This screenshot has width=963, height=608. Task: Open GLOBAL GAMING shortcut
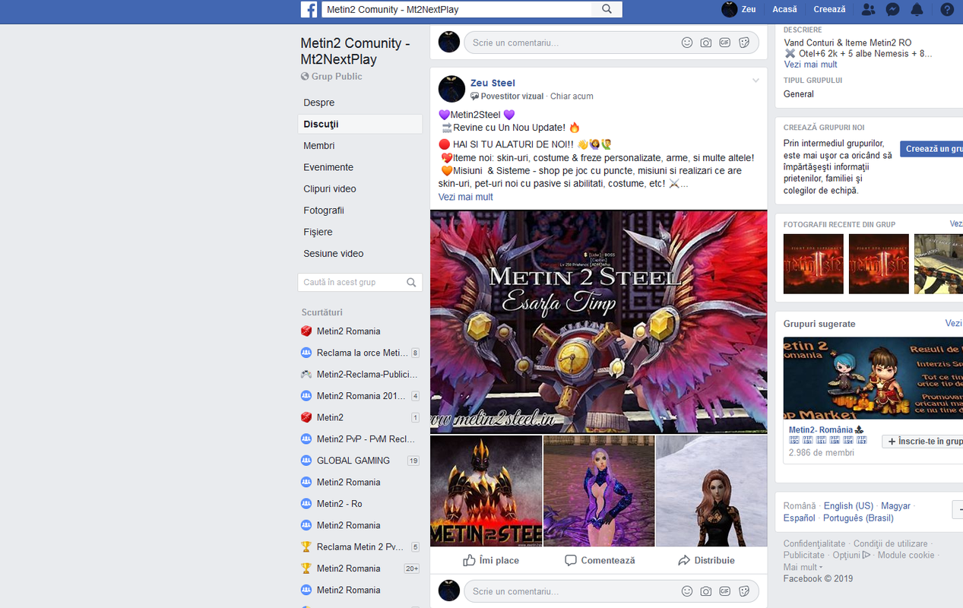click(x=360, y=461)
